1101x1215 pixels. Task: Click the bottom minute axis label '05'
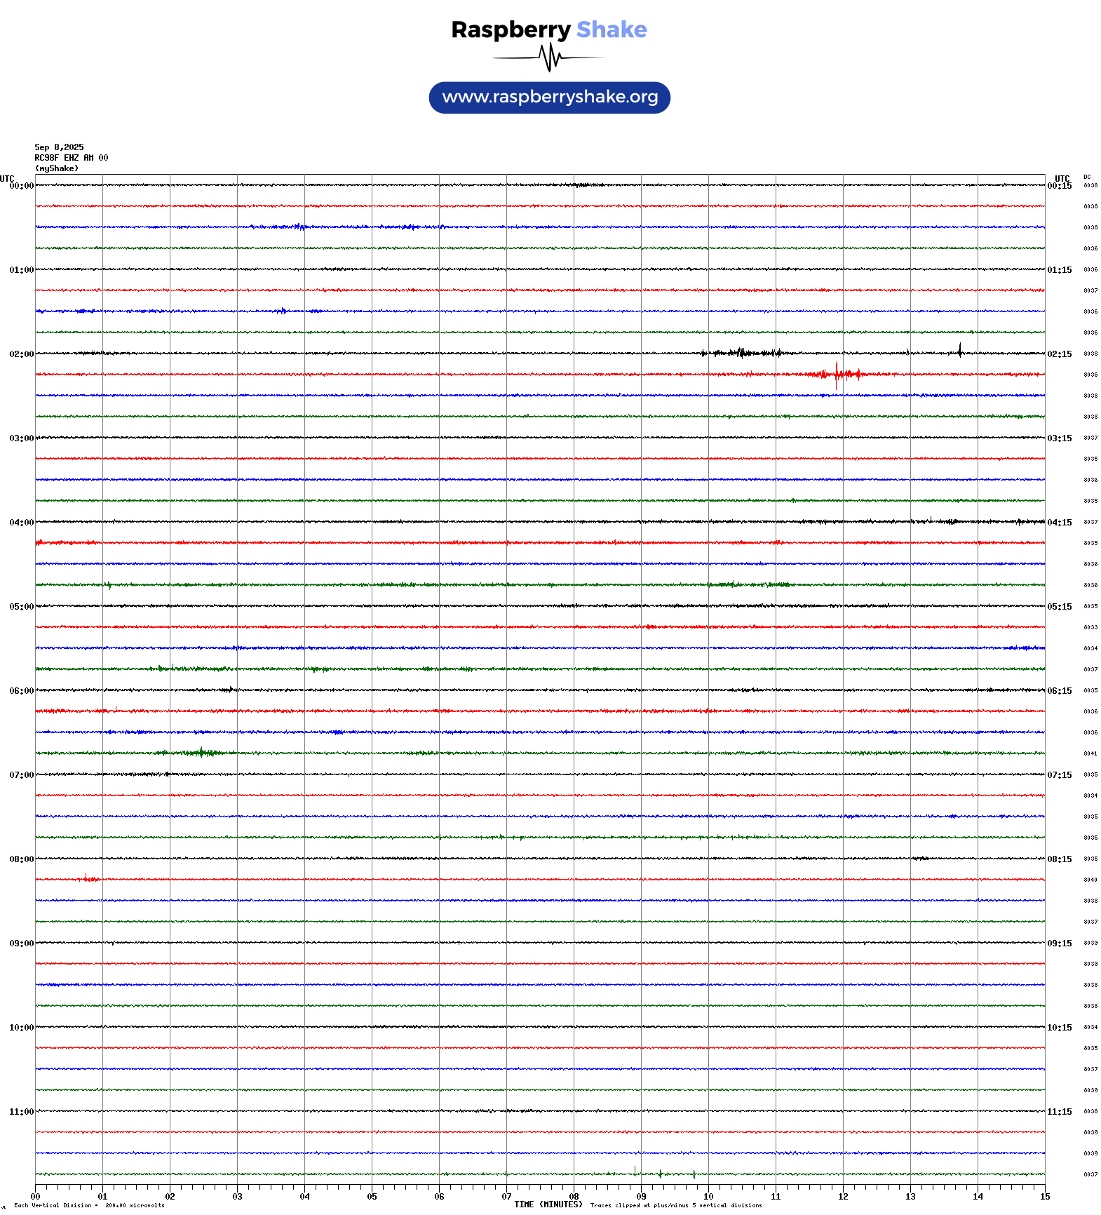click(372, 1197)
